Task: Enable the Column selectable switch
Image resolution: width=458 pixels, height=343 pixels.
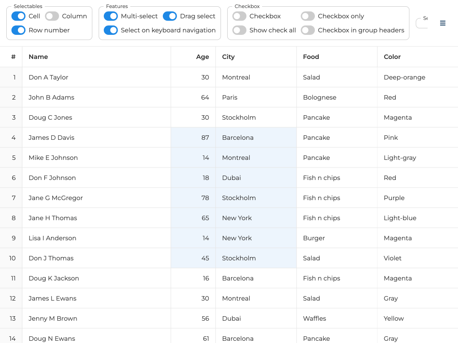Action: pos(52,16)
